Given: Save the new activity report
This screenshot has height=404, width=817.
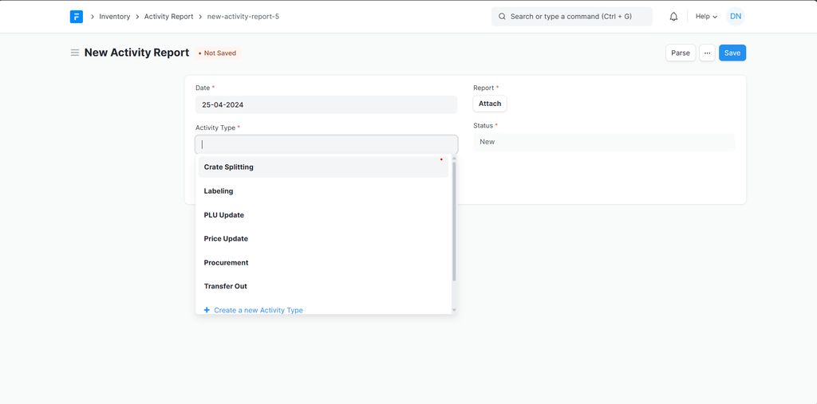Looking at the screenshot, I should coord(732,53).
